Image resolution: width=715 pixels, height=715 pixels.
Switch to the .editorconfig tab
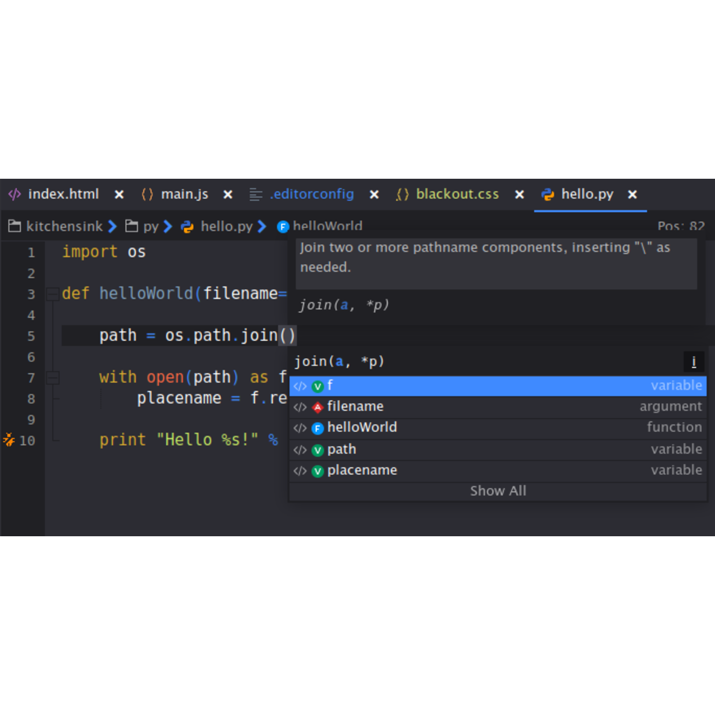[311, 194]
